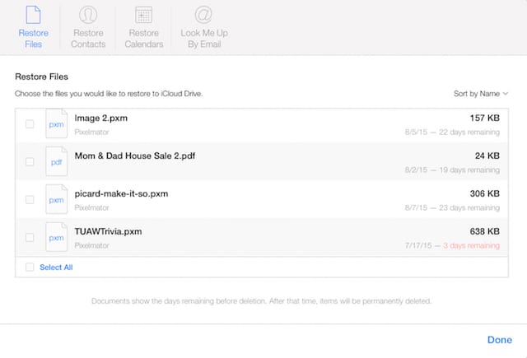Open the Look Me Up By Email tab
This screenshot has height=358, width=527.
coord(203,38)
